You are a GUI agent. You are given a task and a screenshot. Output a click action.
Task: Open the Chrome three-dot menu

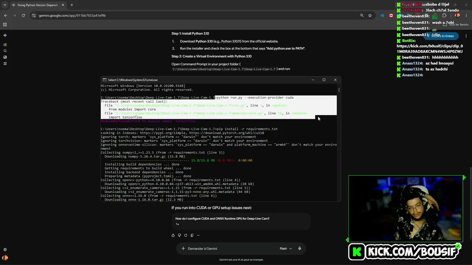(x=466, y=15)
